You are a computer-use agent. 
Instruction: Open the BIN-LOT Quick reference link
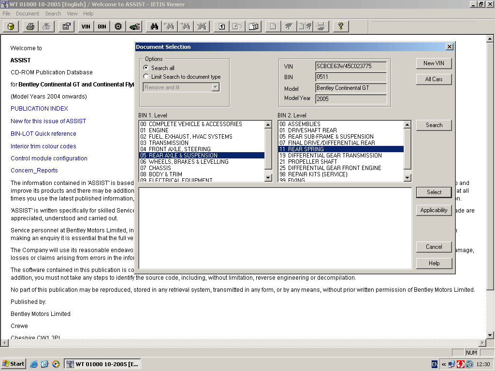point(43,134)
